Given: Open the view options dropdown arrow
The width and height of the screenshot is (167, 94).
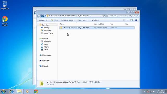Looking at the screenshot, I should pyautogui.click(x=127, y=20).
